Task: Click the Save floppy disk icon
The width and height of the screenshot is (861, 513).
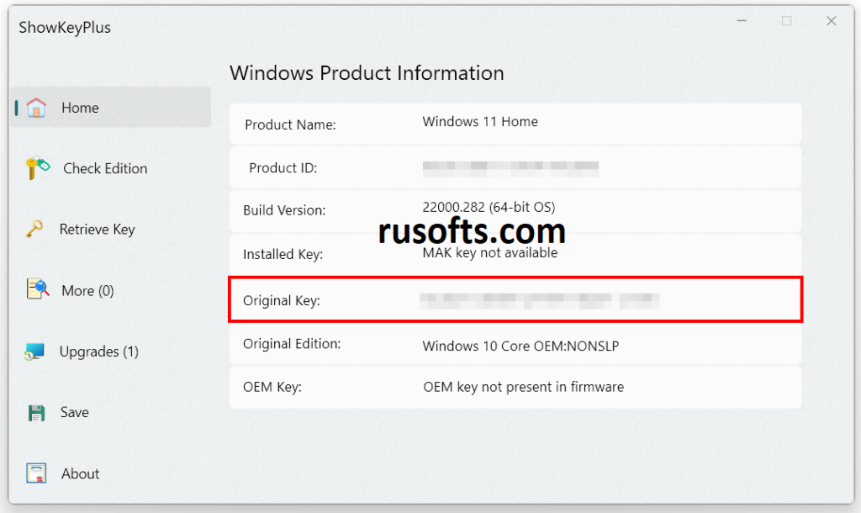Action: coord(36,412)
